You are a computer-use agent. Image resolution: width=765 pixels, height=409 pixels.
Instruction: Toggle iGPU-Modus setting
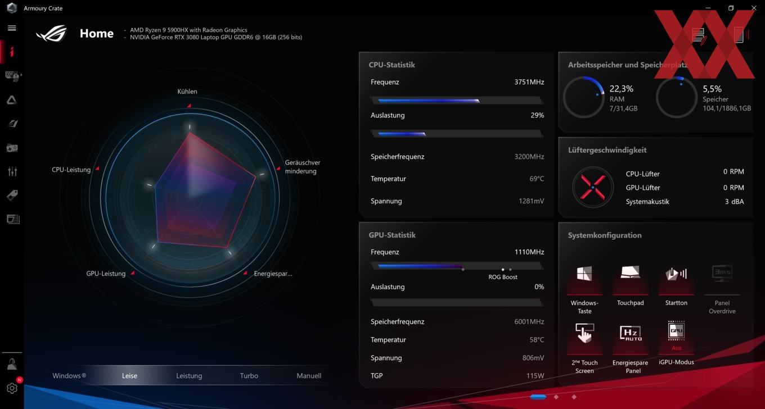click(676, 344)
